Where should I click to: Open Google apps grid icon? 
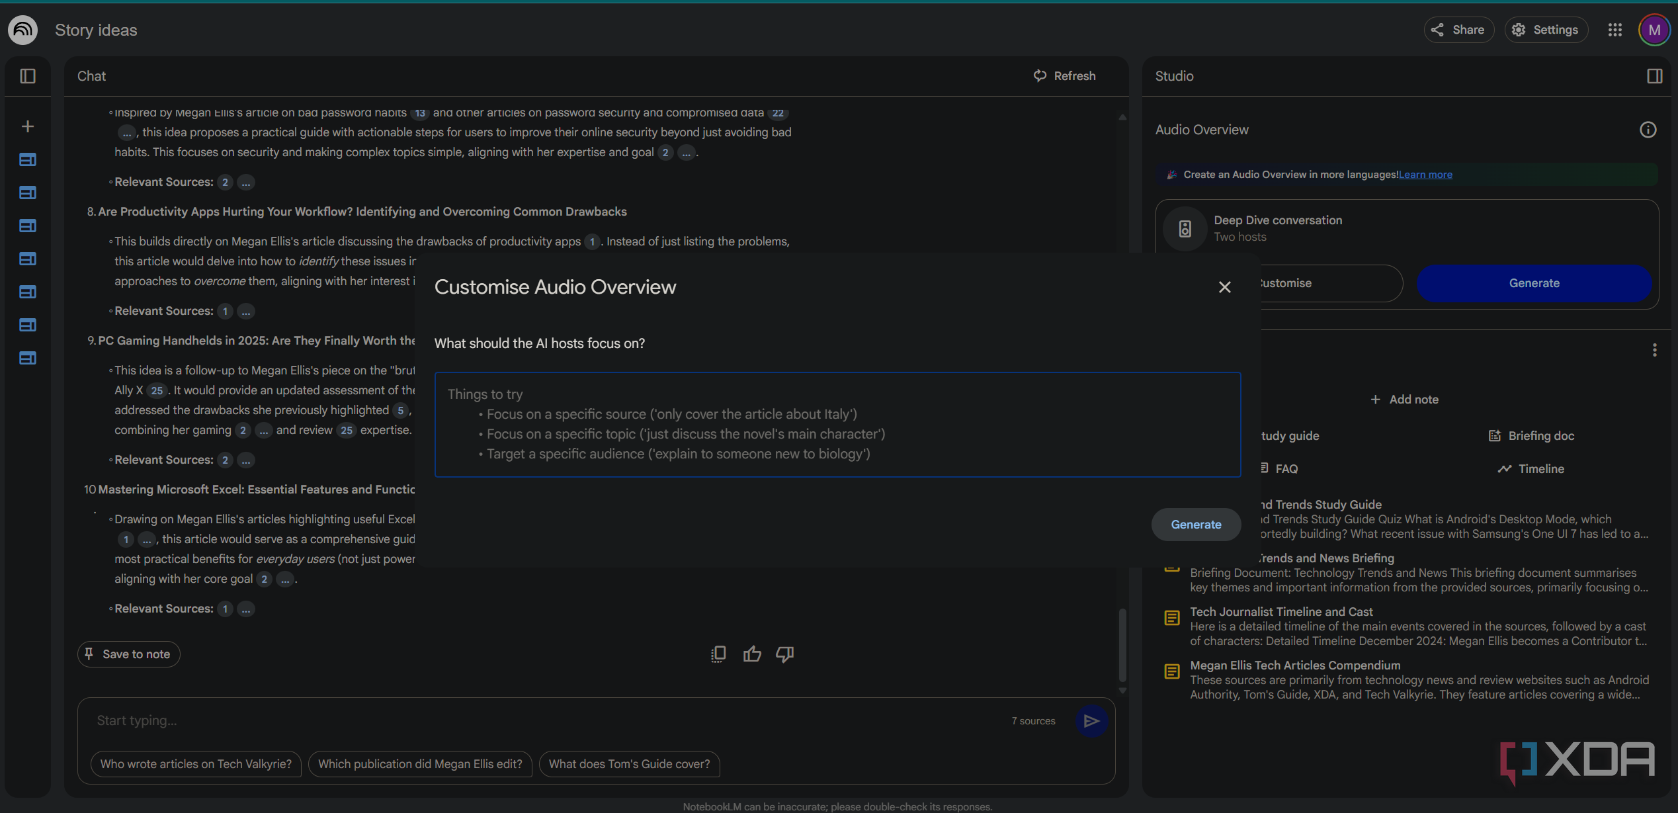pyautogui.click(x=1615, y=30)
